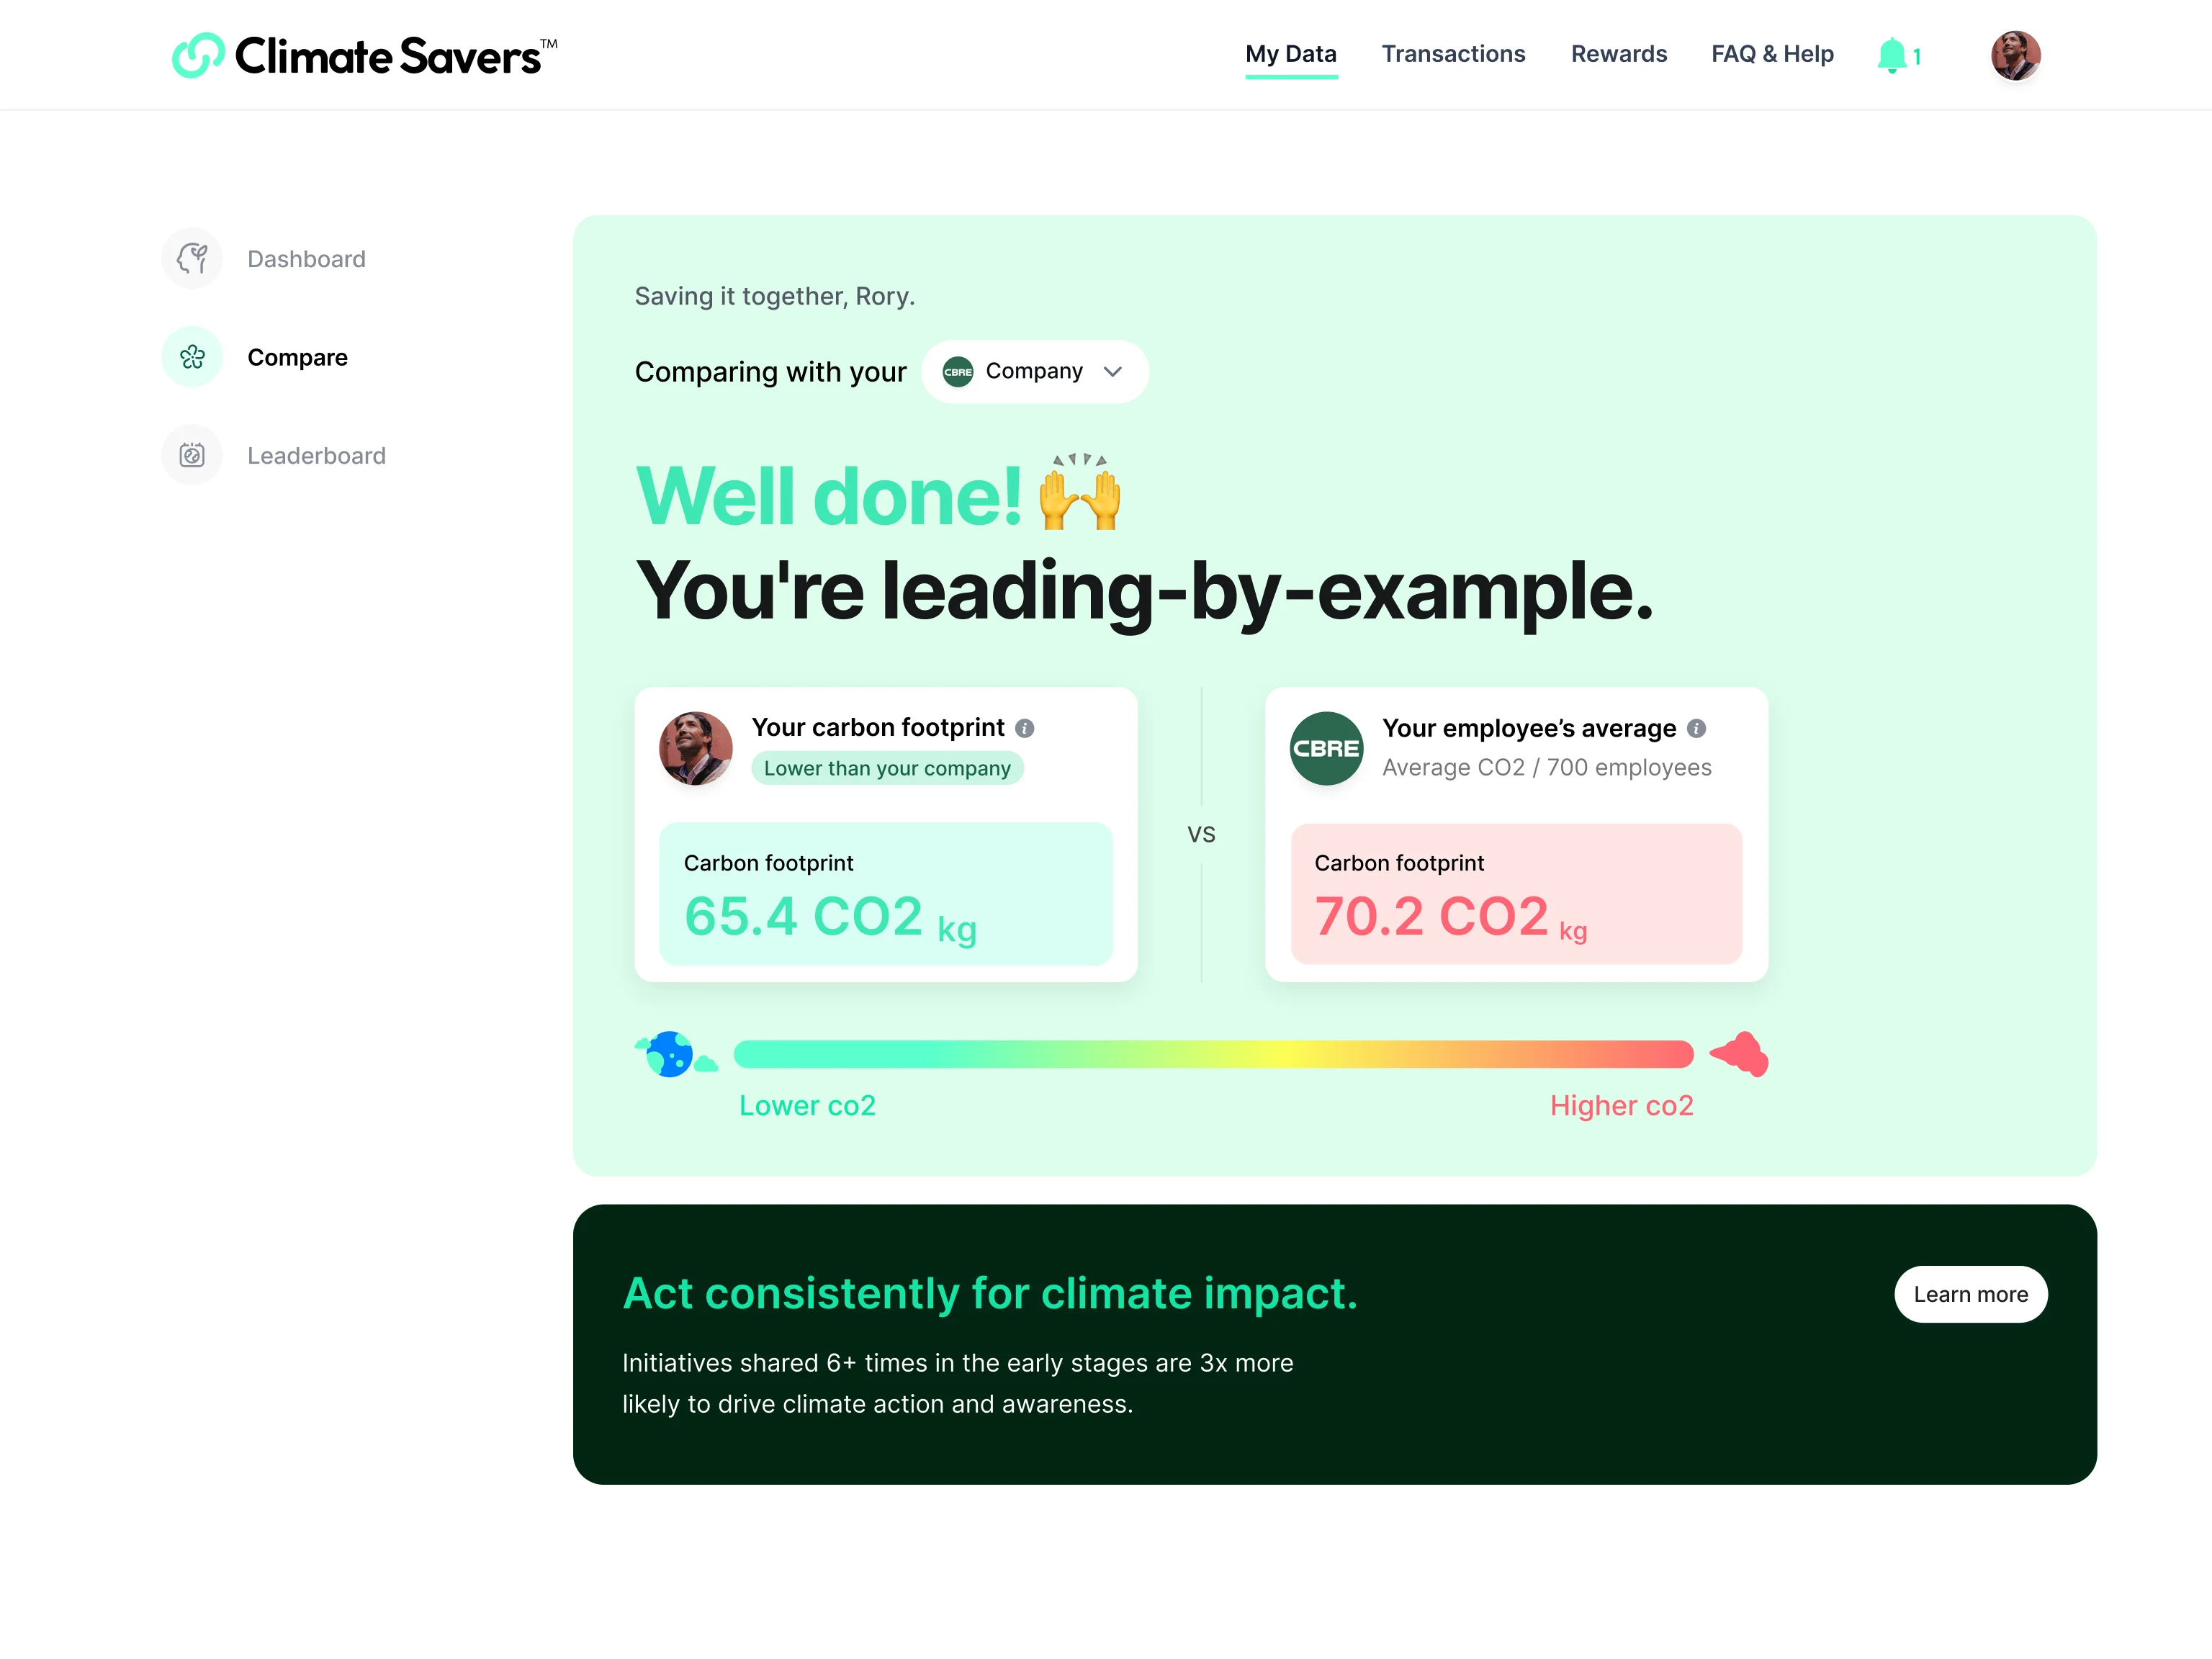Click the Well done! heading
The width and height of the screenshot is (2212, 1659).
tap(829, 495)
